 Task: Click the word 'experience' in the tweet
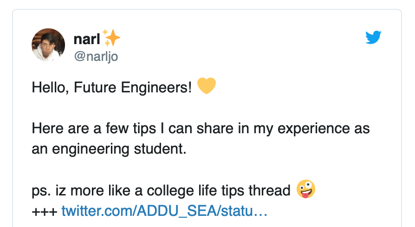point(314,129)
